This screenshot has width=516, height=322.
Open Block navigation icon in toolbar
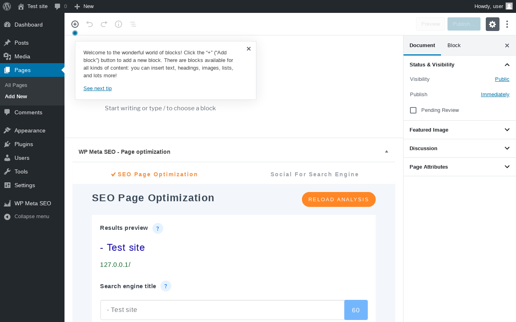(133, 24)
